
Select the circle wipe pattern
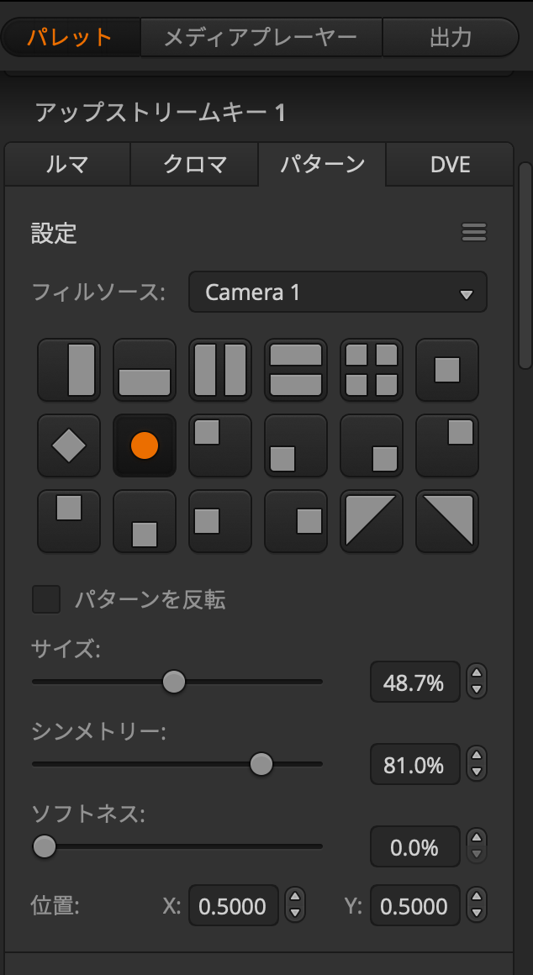coord(145,445)
